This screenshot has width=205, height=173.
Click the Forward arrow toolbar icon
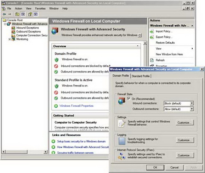[x=9, y=14]
